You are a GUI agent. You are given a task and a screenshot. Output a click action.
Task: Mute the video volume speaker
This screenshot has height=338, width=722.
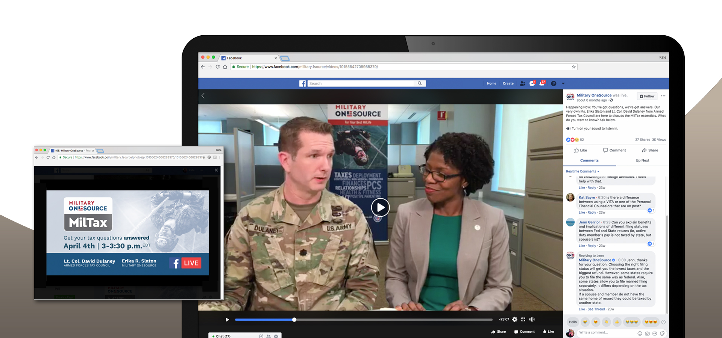click(x=532, y=320)
